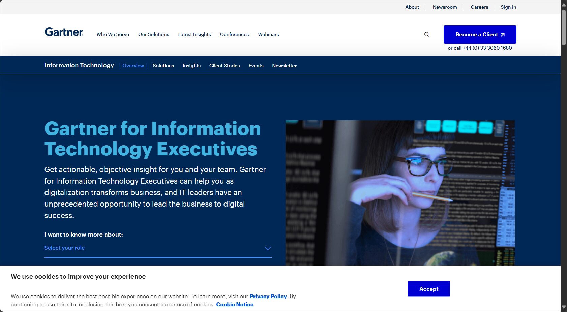Image resolution: width=567 pixels, height=312 pixels.
Task: Open the Newsroom link
Action: click(445, 7)
